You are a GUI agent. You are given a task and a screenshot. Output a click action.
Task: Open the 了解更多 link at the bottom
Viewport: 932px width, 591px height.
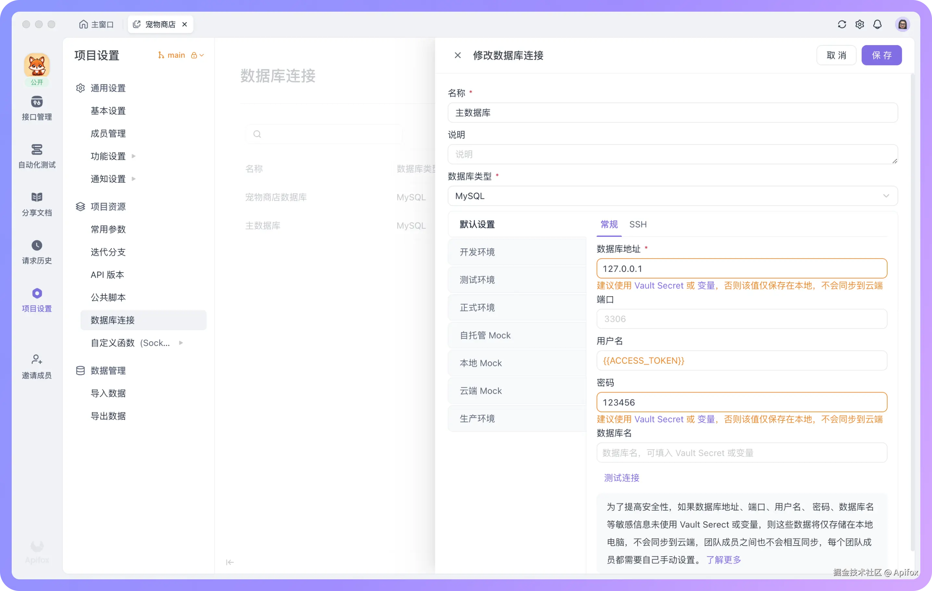723,560
